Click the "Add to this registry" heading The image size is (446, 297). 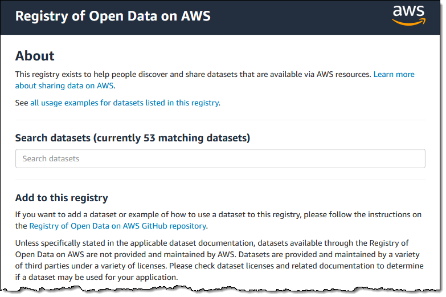coord(62,198)
